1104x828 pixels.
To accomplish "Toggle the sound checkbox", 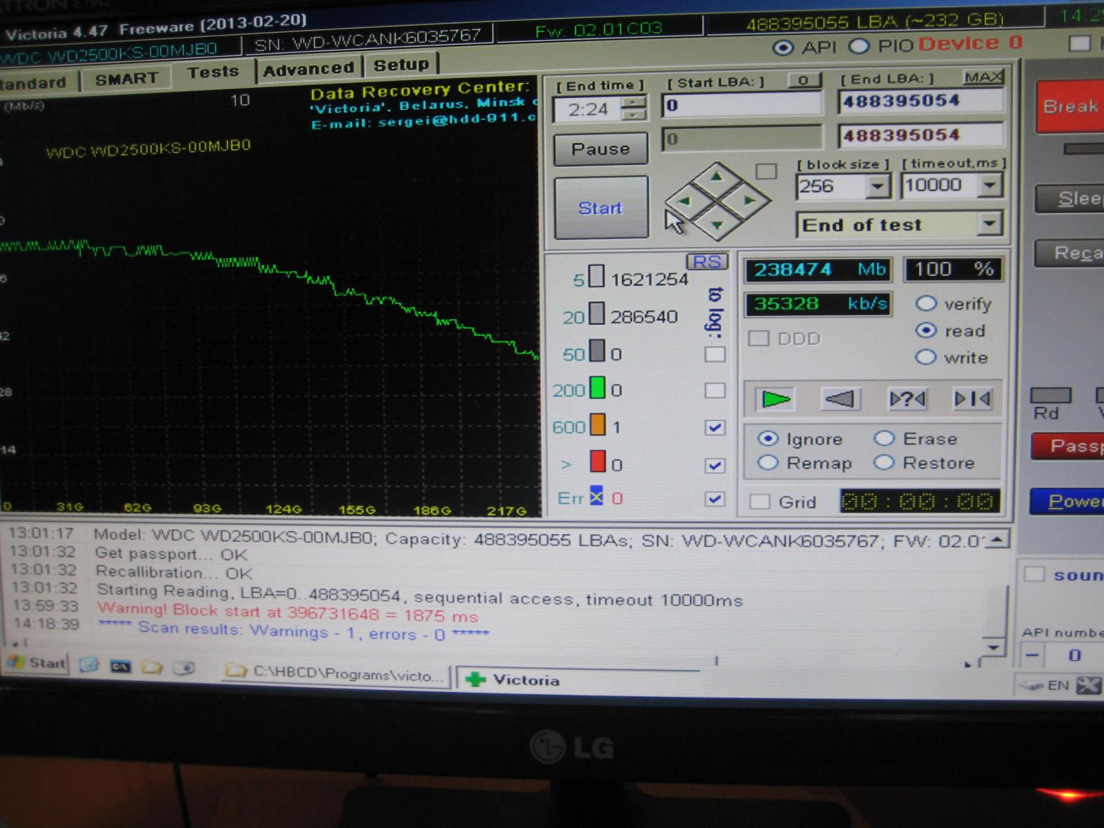I will click(x=1034, y=573).
